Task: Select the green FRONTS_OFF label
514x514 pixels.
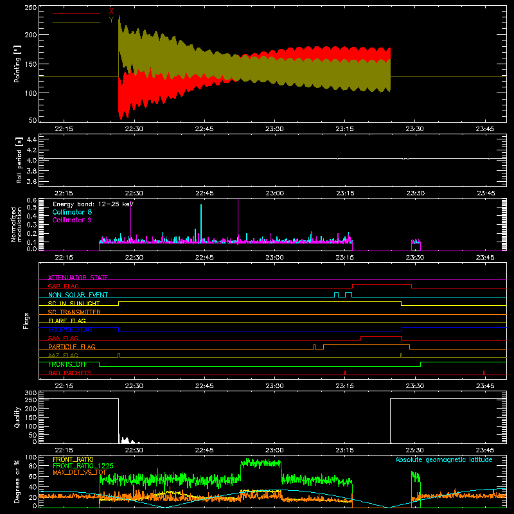Action: point(67,364)
